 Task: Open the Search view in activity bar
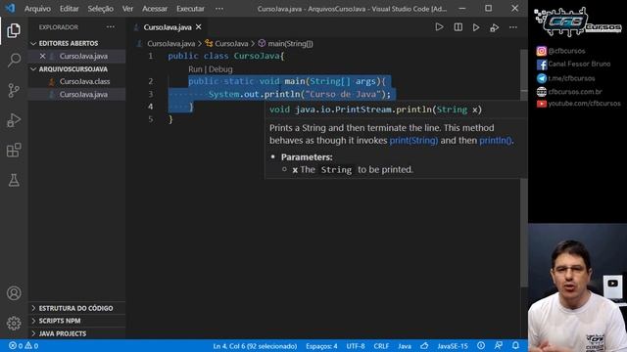14,61
